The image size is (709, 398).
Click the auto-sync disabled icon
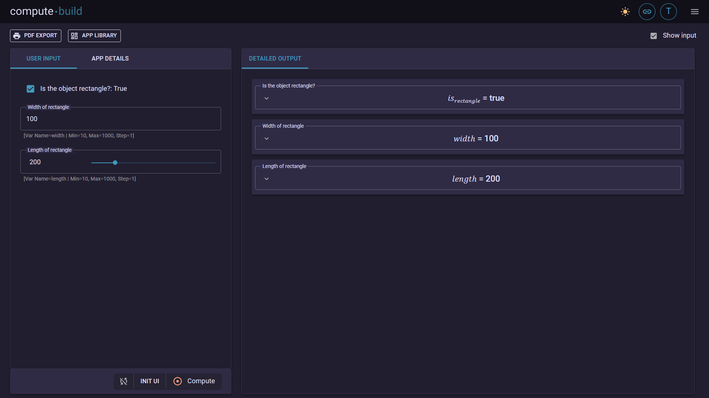tap(123, 381)
